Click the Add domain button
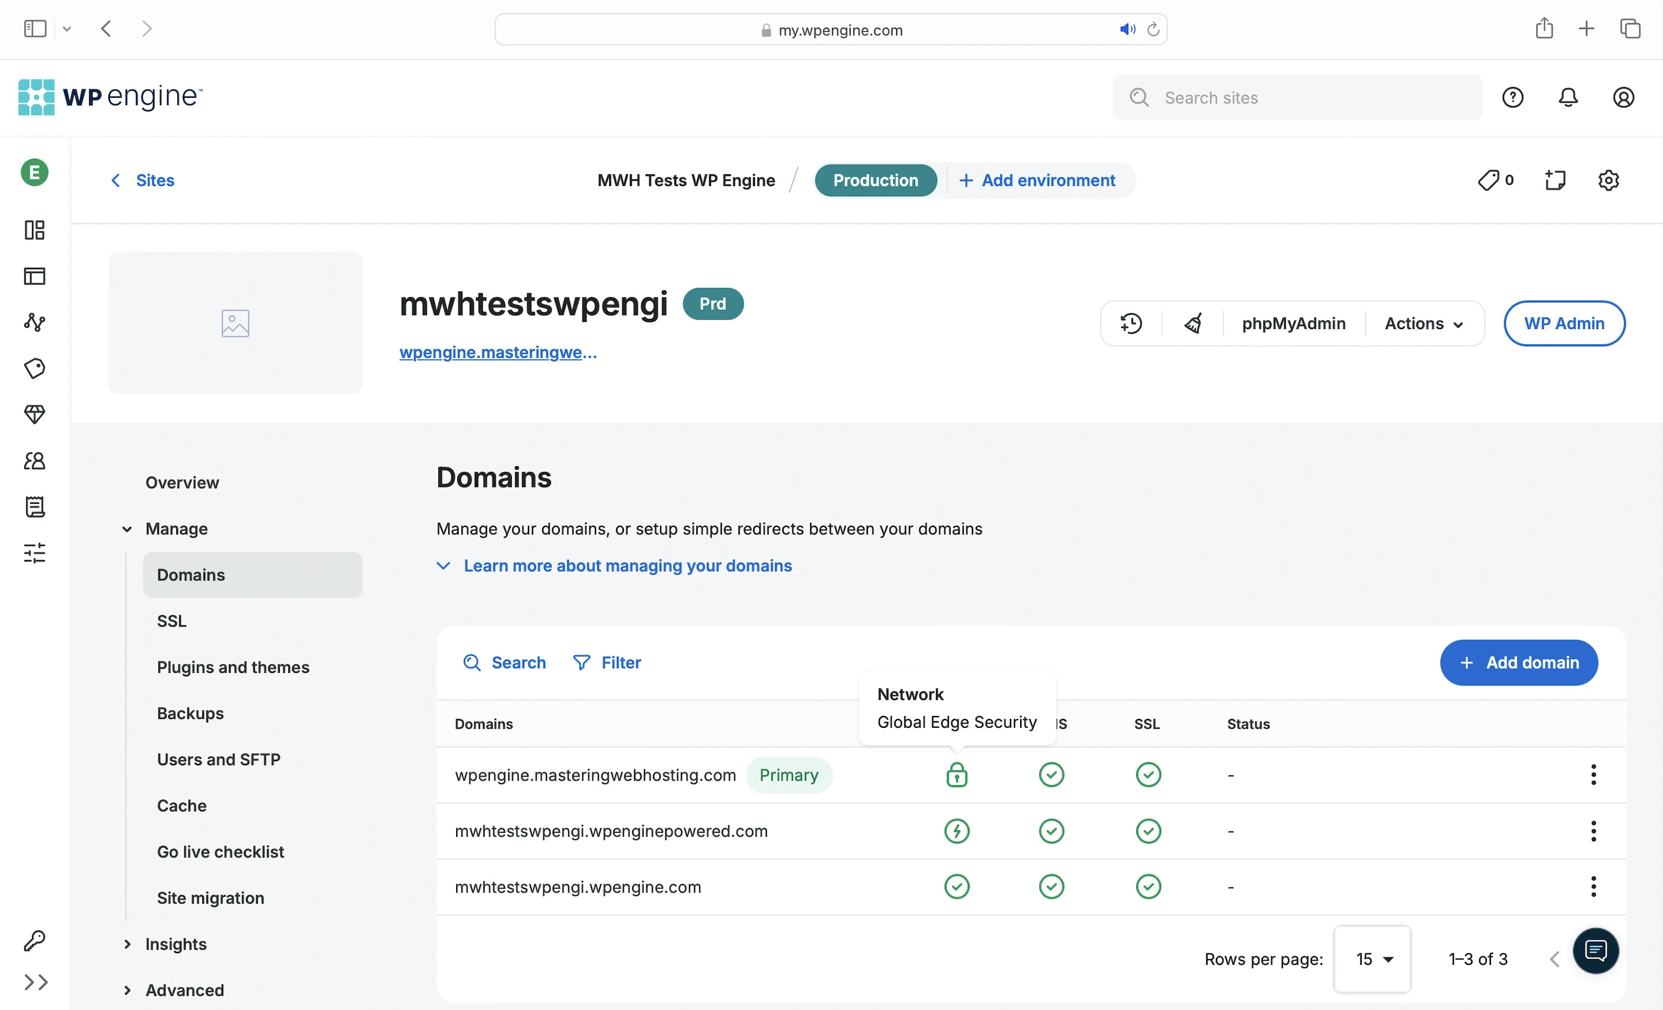 1518,663
